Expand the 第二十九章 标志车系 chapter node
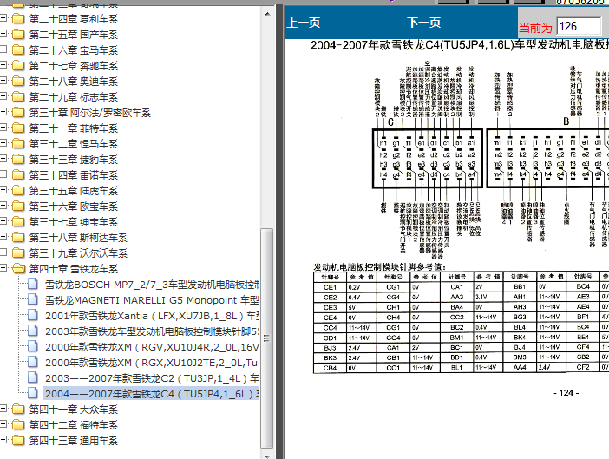Viewport: 609px width, 459px height. (3, 96)
